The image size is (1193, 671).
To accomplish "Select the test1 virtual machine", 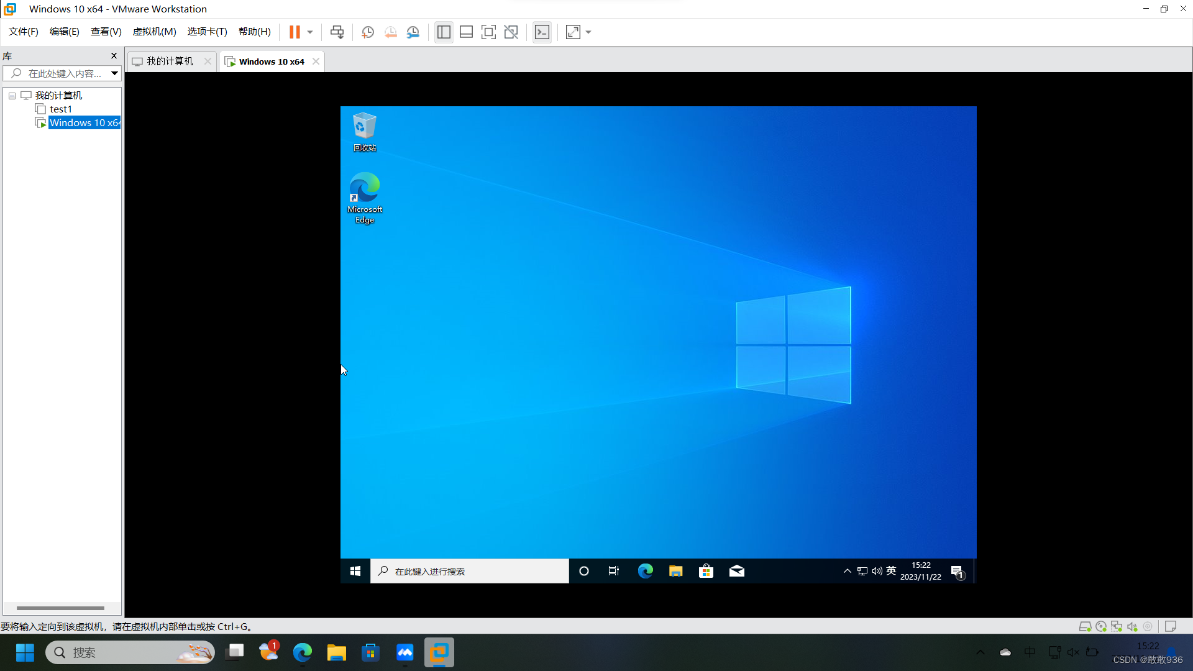I will 60,109.
